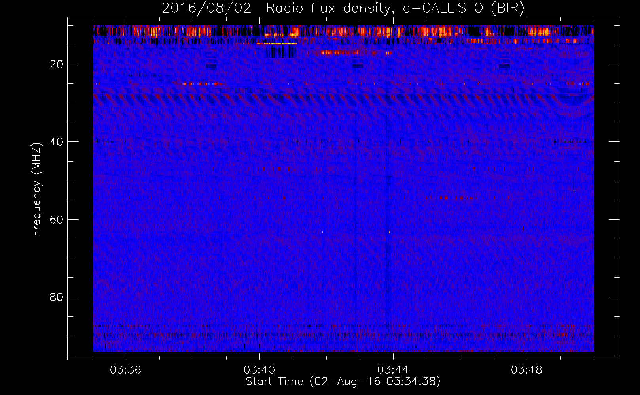Select the 03:44 time tick label
640x395 pixels.
click(393, 370)
